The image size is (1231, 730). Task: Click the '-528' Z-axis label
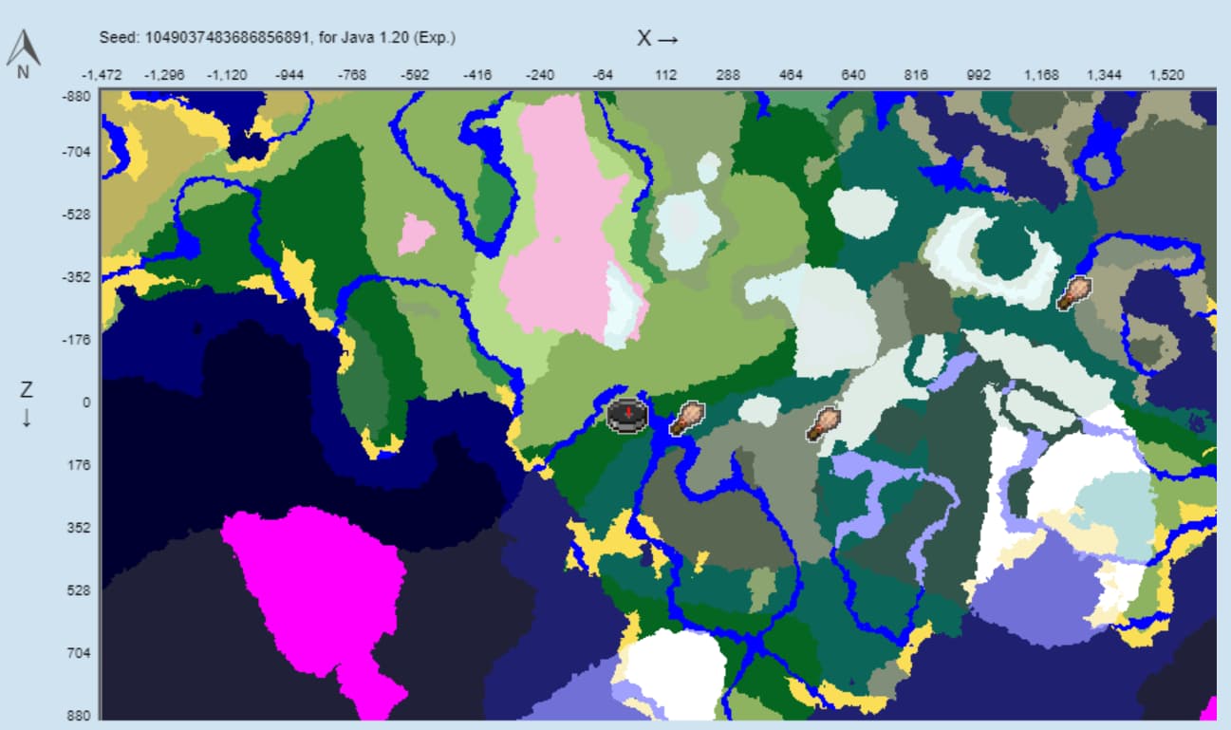76,215
